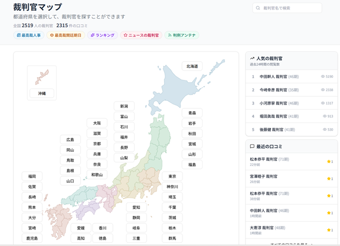The image size is (340, 246).
Task: Open 堀田眞哉 裁判官 ranking row
Action: point(291,116)
